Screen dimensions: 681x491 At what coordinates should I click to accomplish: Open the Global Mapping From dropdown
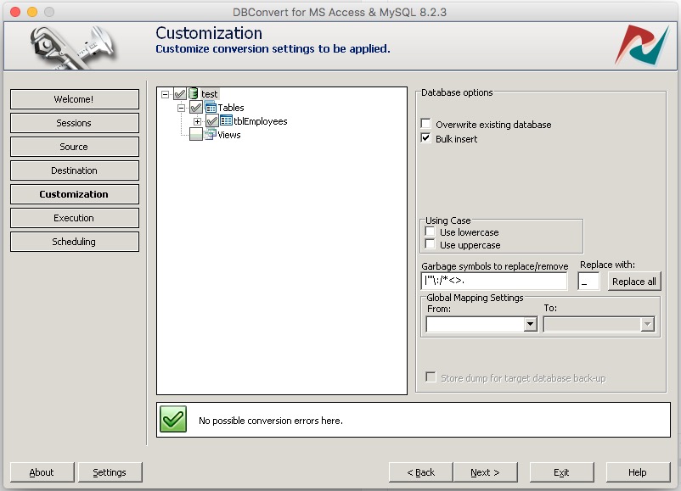[x=530, y=324]
